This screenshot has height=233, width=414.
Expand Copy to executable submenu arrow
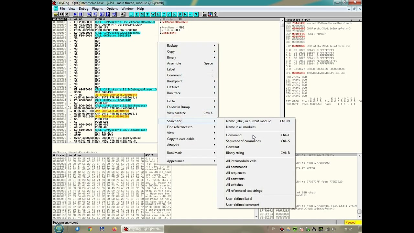(x=214, y=139)
